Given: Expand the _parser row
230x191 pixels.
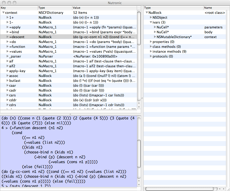Looking at the screenshot, I should click(x=7, y=56).
